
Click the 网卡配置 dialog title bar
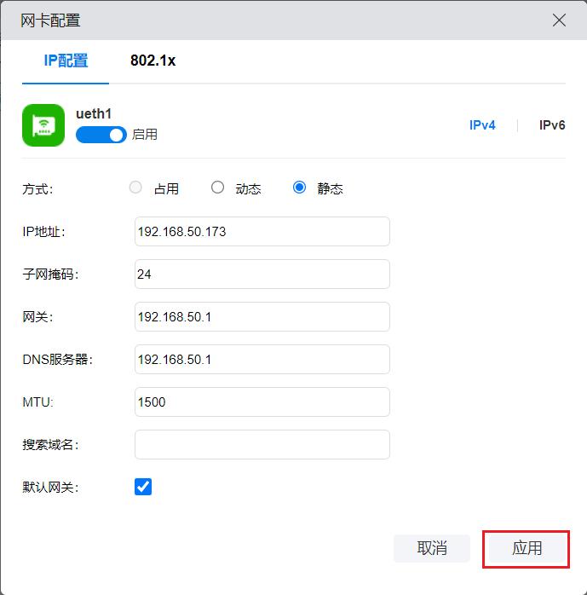[256, 20]
